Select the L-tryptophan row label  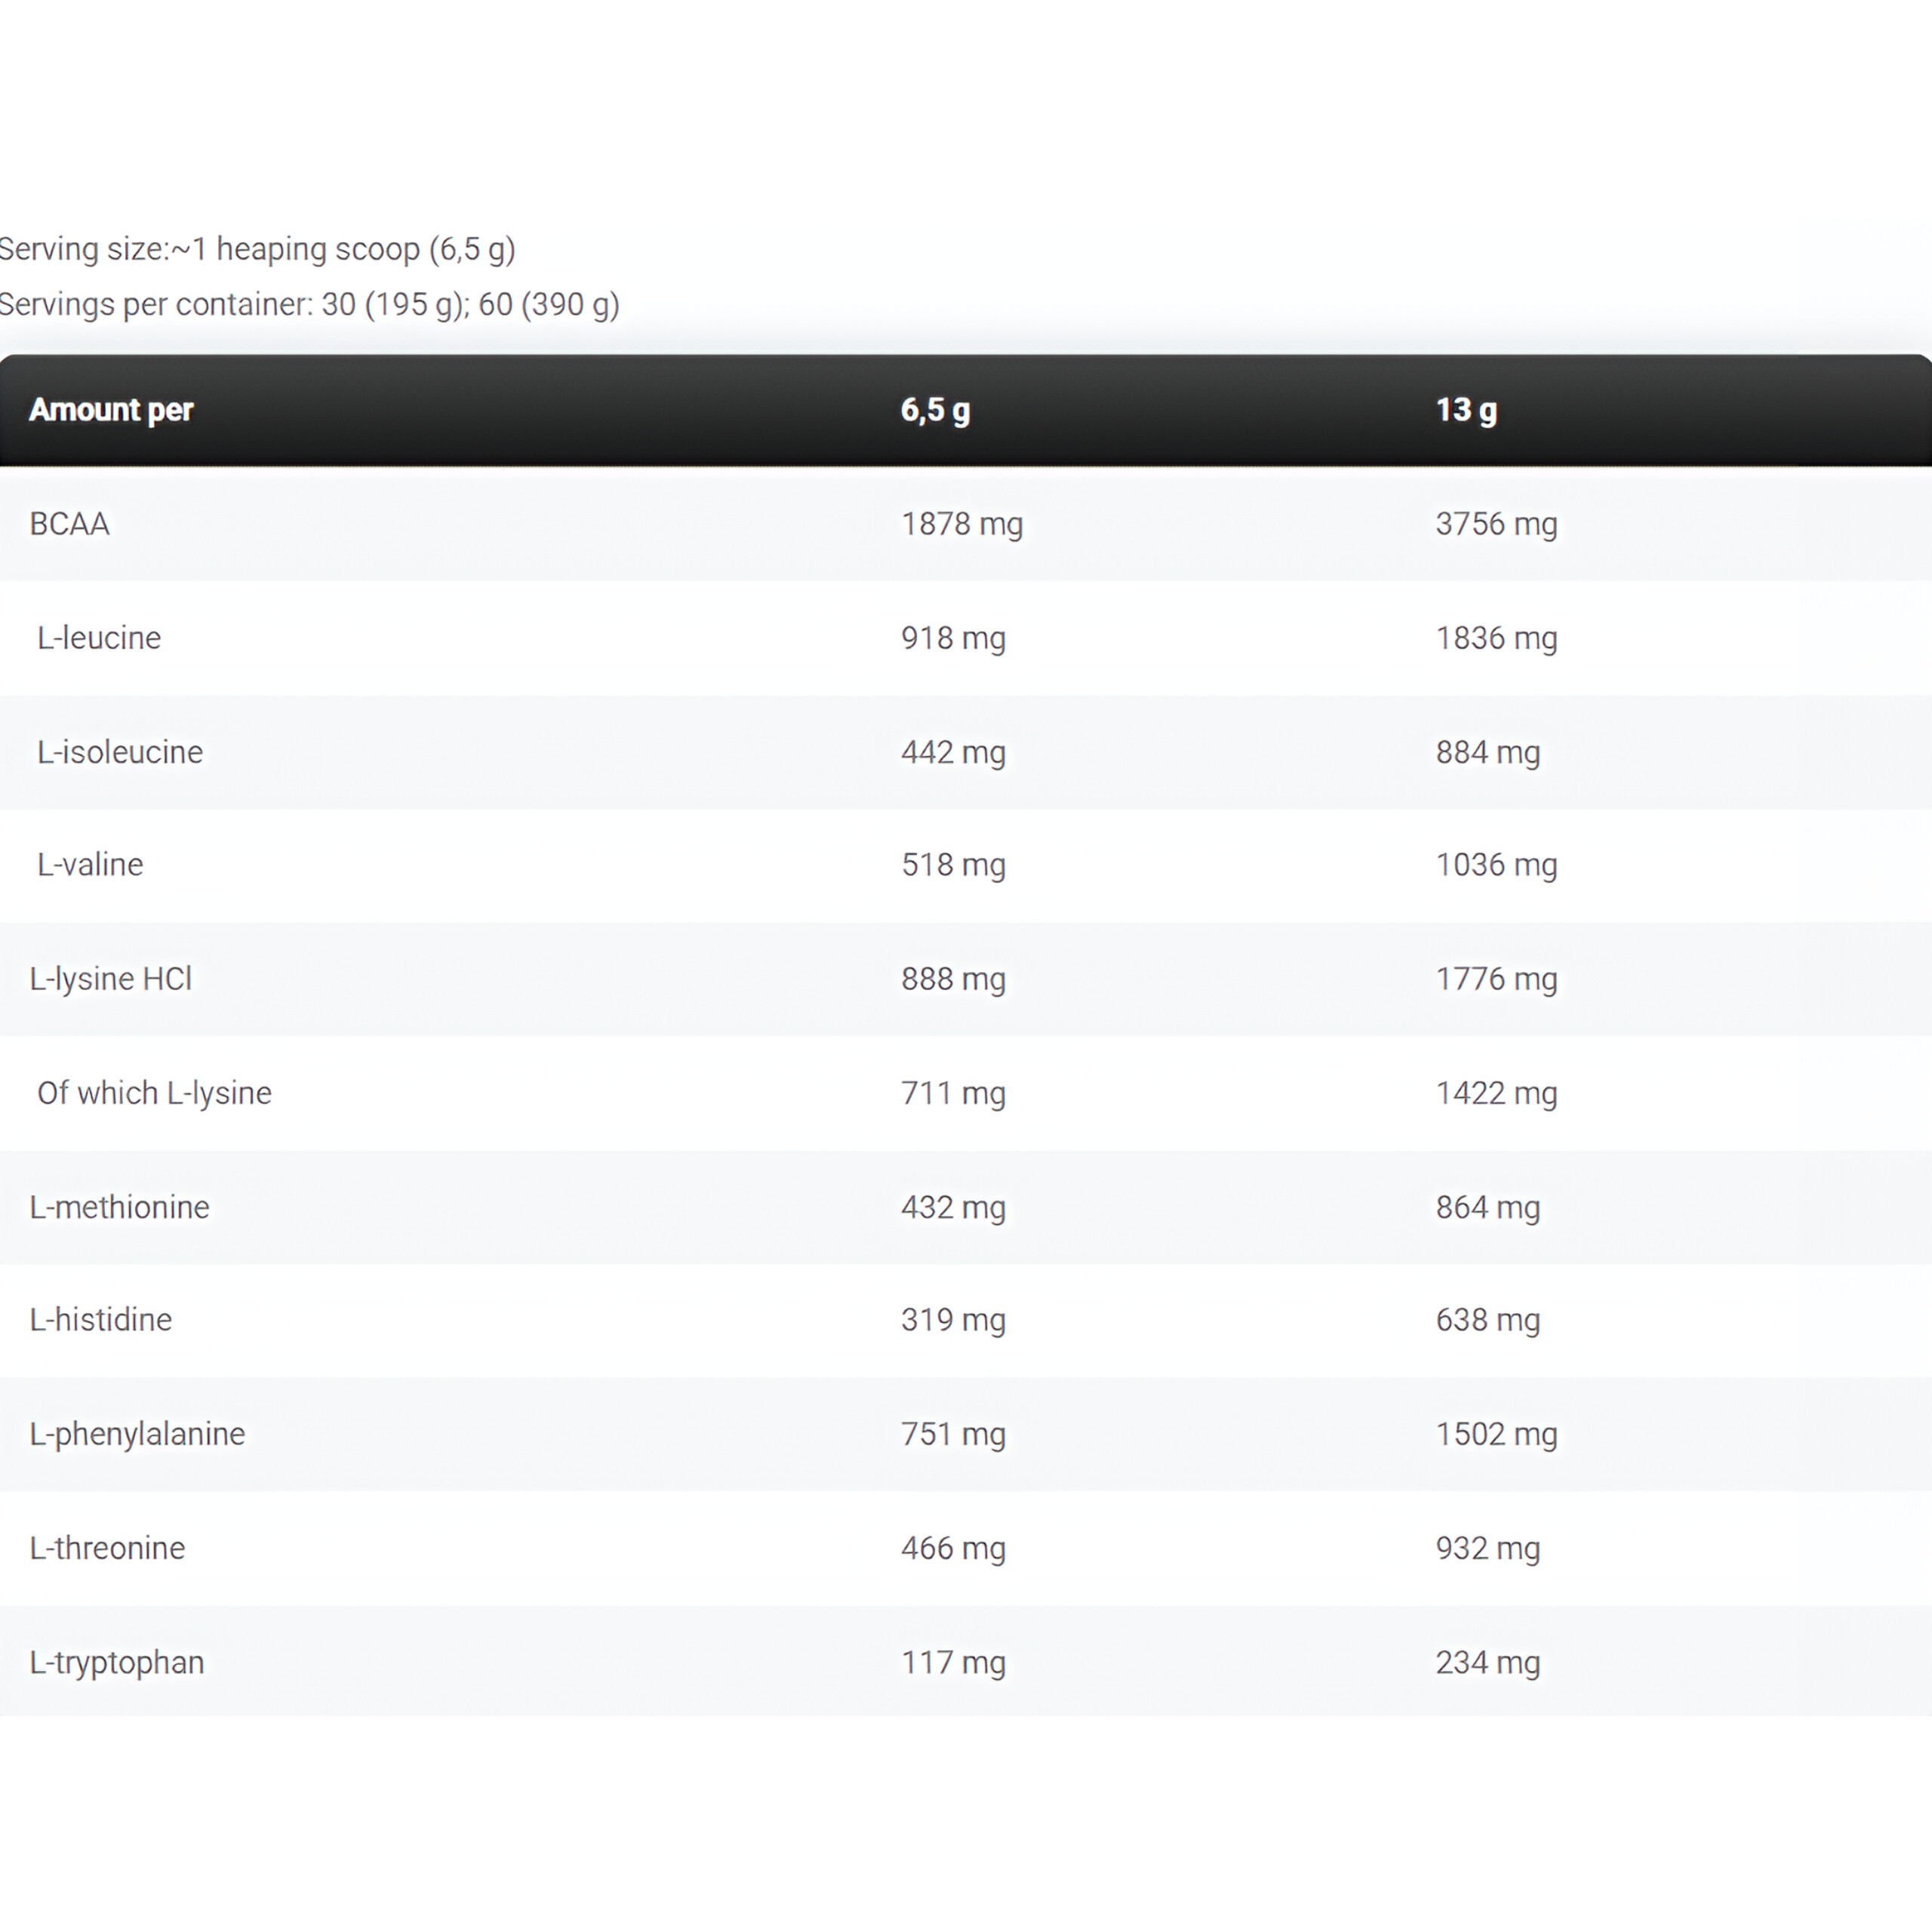point(117,1662)
